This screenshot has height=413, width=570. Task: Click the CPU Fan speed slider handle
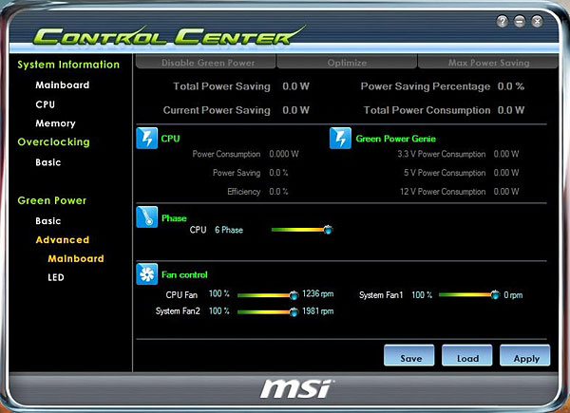tap(294, 295)
